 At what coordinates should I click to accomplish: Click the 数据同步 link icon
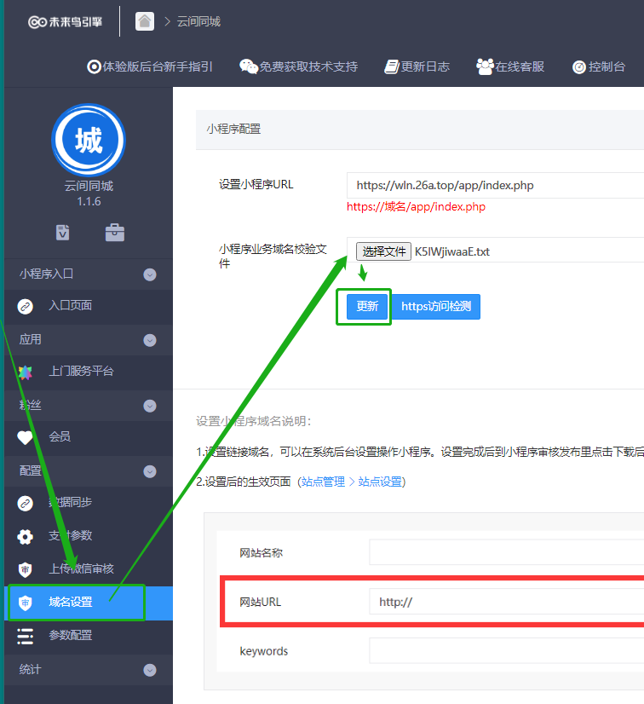click(x=26, y=503)
